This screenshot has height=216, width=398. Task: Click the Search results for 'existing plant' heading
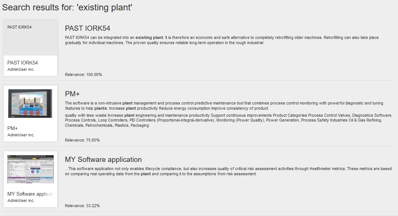click(67, 8)
